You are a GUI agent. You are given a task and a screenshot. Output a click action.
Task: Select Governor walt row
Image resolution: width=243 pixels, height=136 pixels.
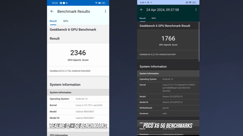click(168, 114)
